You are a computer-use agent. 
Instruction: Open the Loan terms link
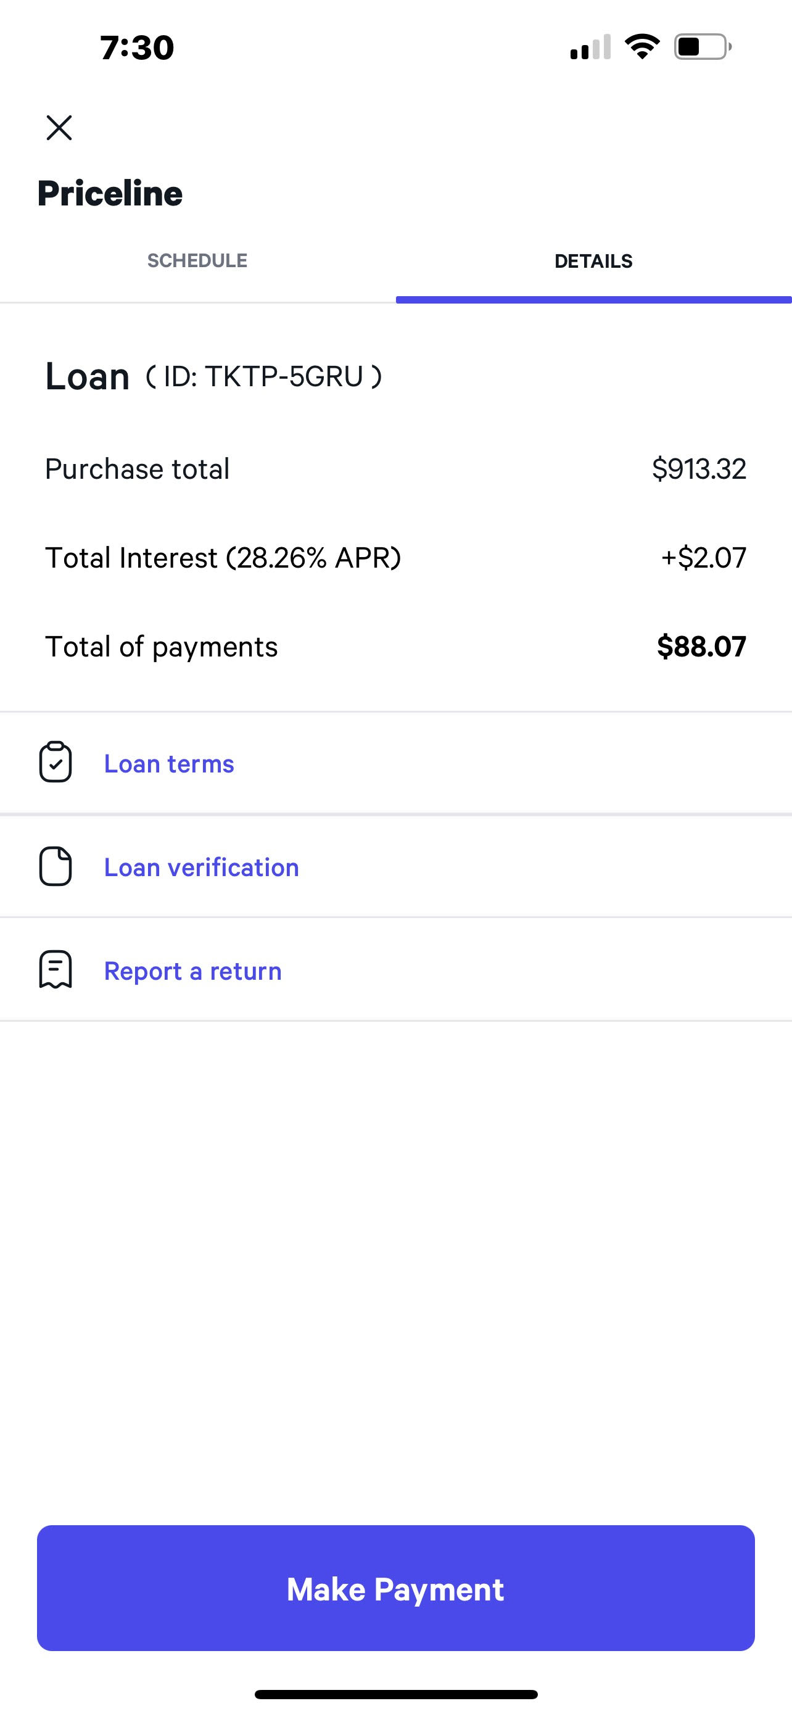169,764
